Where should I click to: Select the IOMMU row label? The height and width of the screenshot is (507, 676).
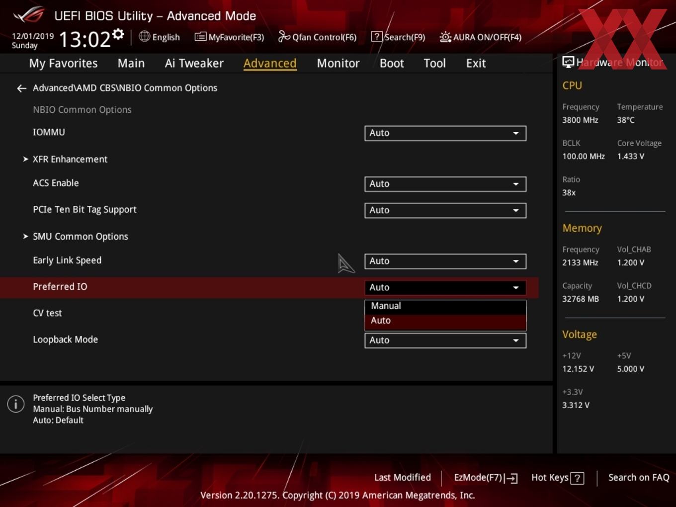click(x=49, y=132)
